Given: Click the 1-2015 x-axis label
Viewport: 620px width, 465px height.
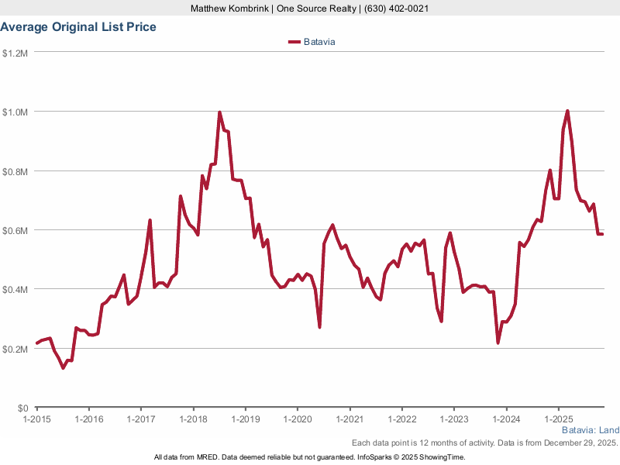Looking at the screenshot, I should click(36, 419).
